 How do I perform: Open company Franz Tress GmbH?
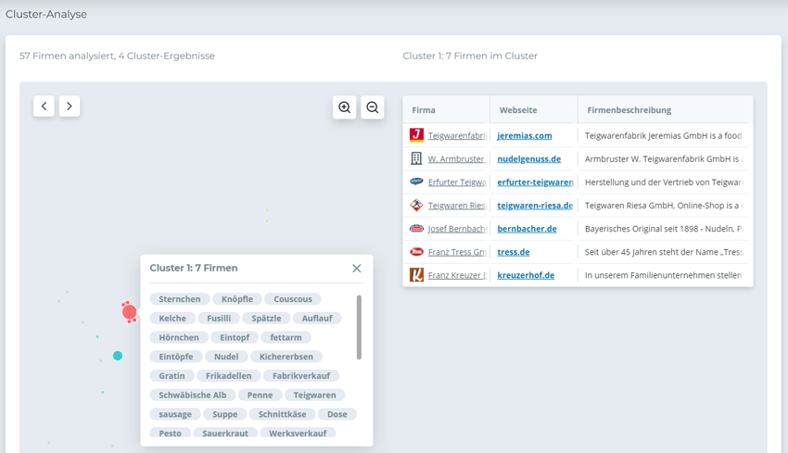pyautogui.click(x=457, y=252)
